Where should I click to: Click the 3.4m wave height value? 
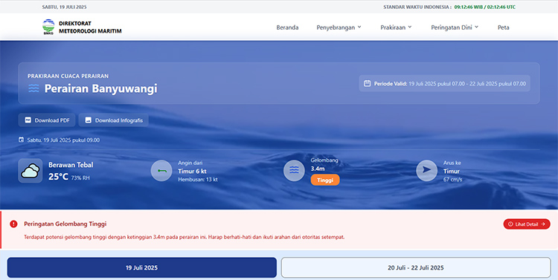tap(318, 169)
